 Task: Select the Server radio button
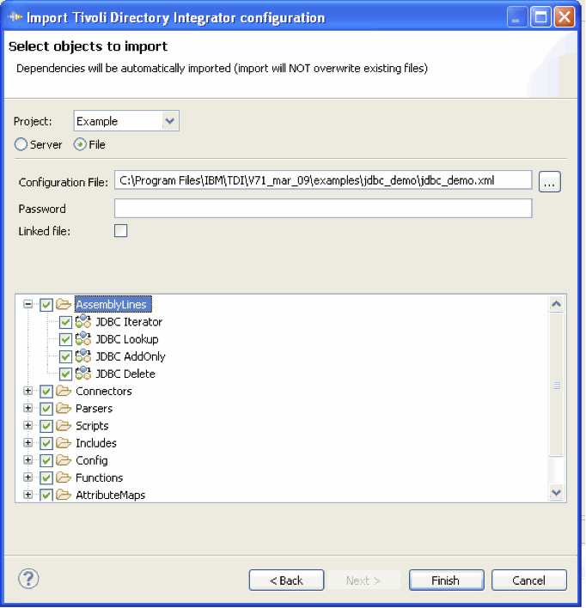pos(21,144)
